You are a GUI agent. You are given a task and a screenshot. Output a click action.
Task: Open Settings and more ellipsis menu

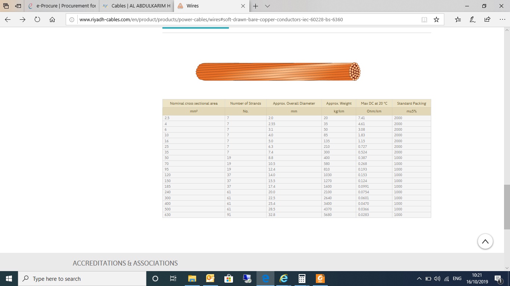pos(502,19)
